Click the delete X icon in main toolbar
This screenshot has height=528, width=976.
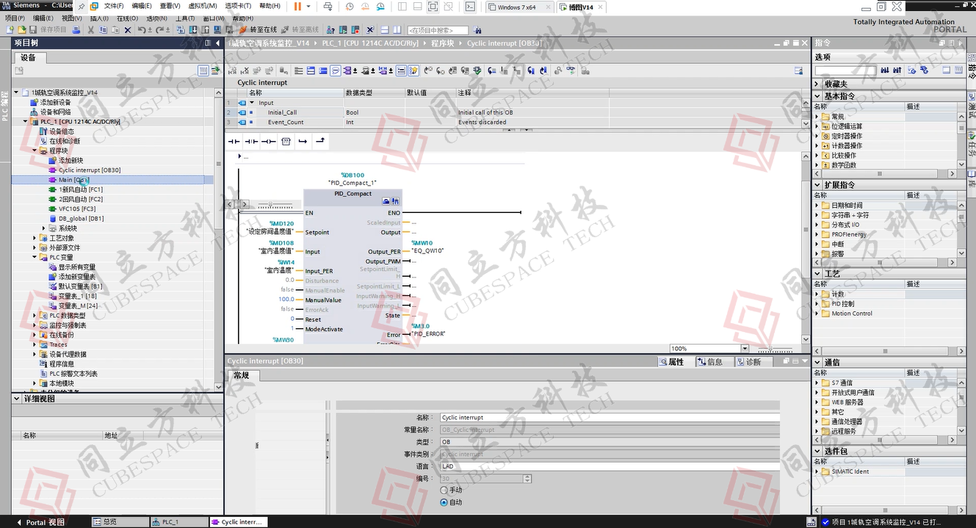128,30
